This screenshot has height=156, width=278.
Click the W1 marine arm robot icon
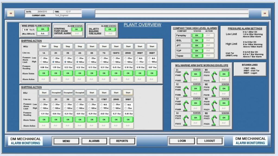click(x=214, y=76)
